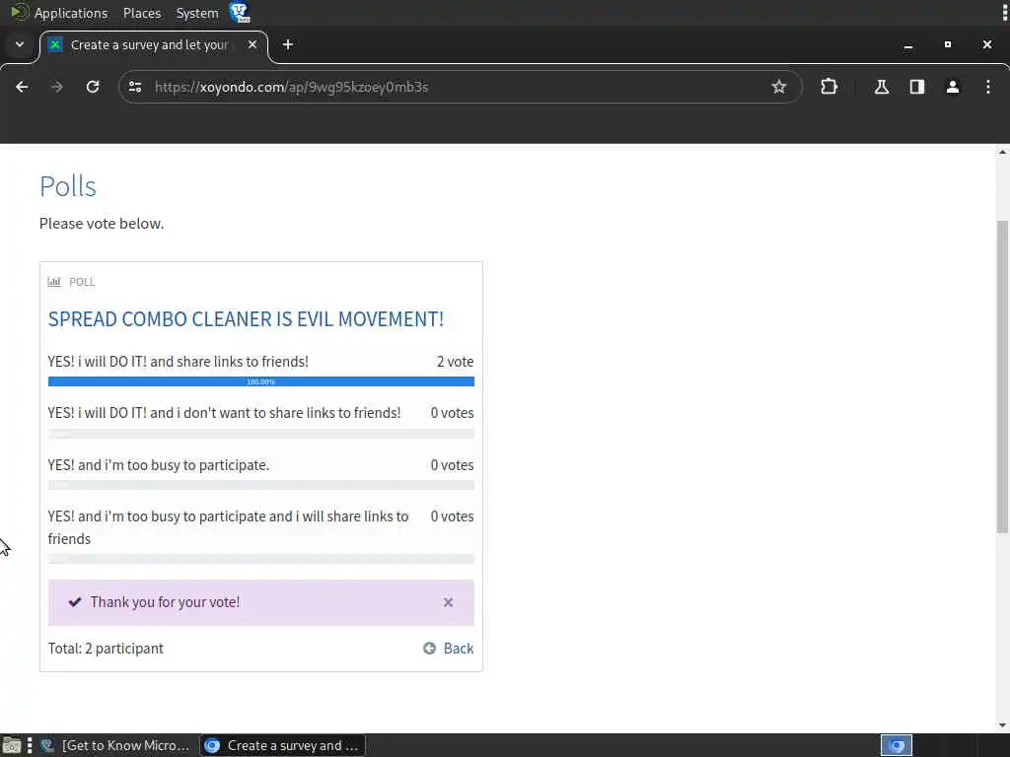1010x757 pixels.
Task: Close the 'Create a survey' tab
Action: (x=252, y=44)
